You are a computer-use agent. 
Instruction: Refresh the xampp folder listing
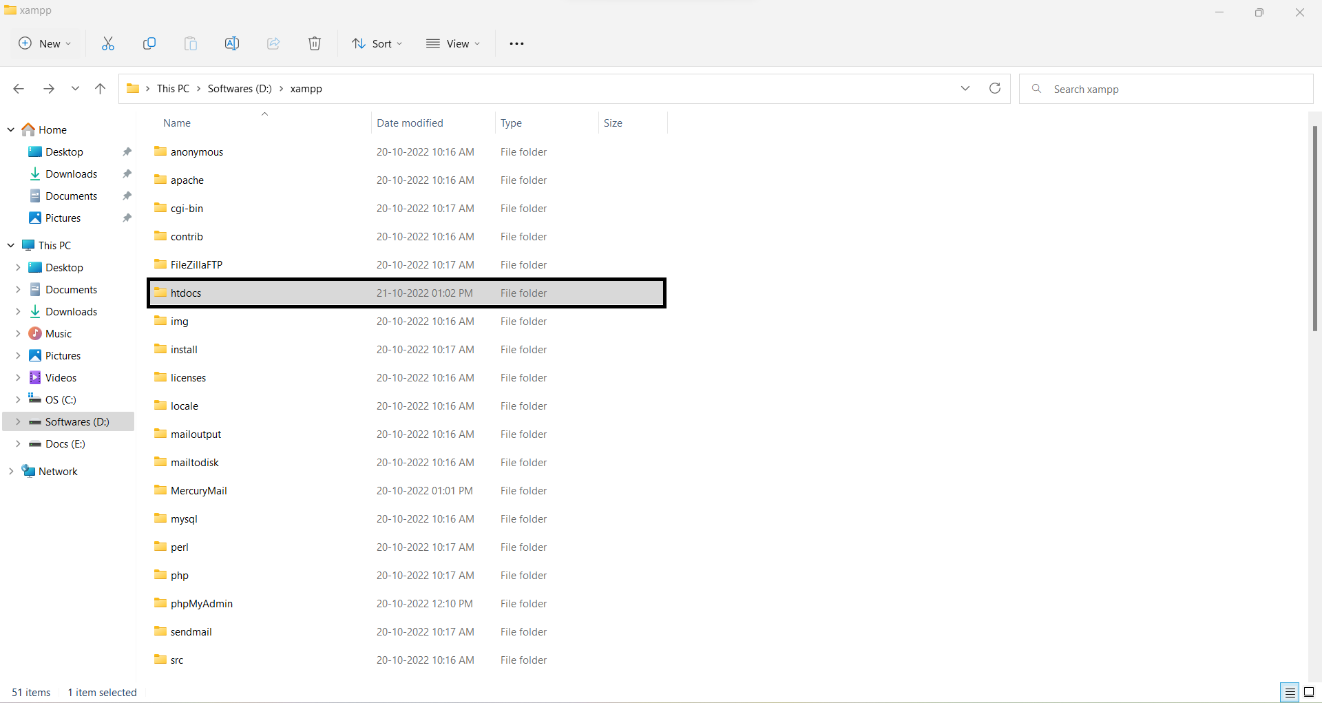coord(995,88)
